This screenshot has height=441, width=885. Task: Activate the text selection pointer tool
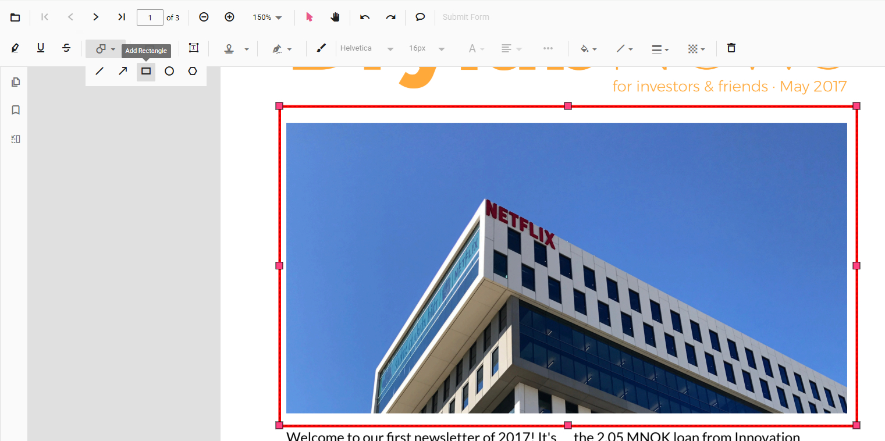tap(310, 17)
